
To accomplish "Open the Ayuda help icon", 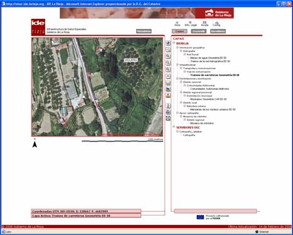I will [205, 24].
